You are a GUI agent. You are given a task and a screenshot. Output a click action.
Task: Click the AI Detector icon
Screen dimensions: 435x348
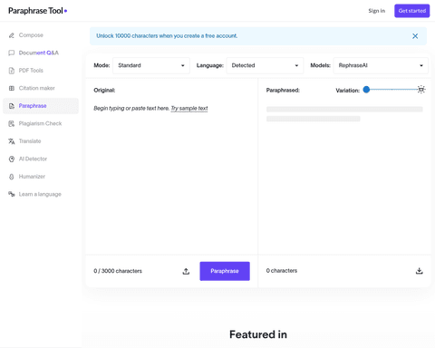pos(12,159)
